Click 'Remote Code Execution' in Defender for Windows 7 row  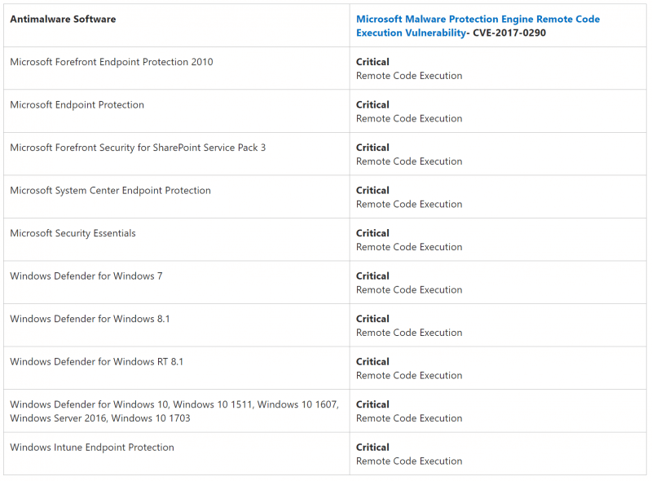pos(409,290)
